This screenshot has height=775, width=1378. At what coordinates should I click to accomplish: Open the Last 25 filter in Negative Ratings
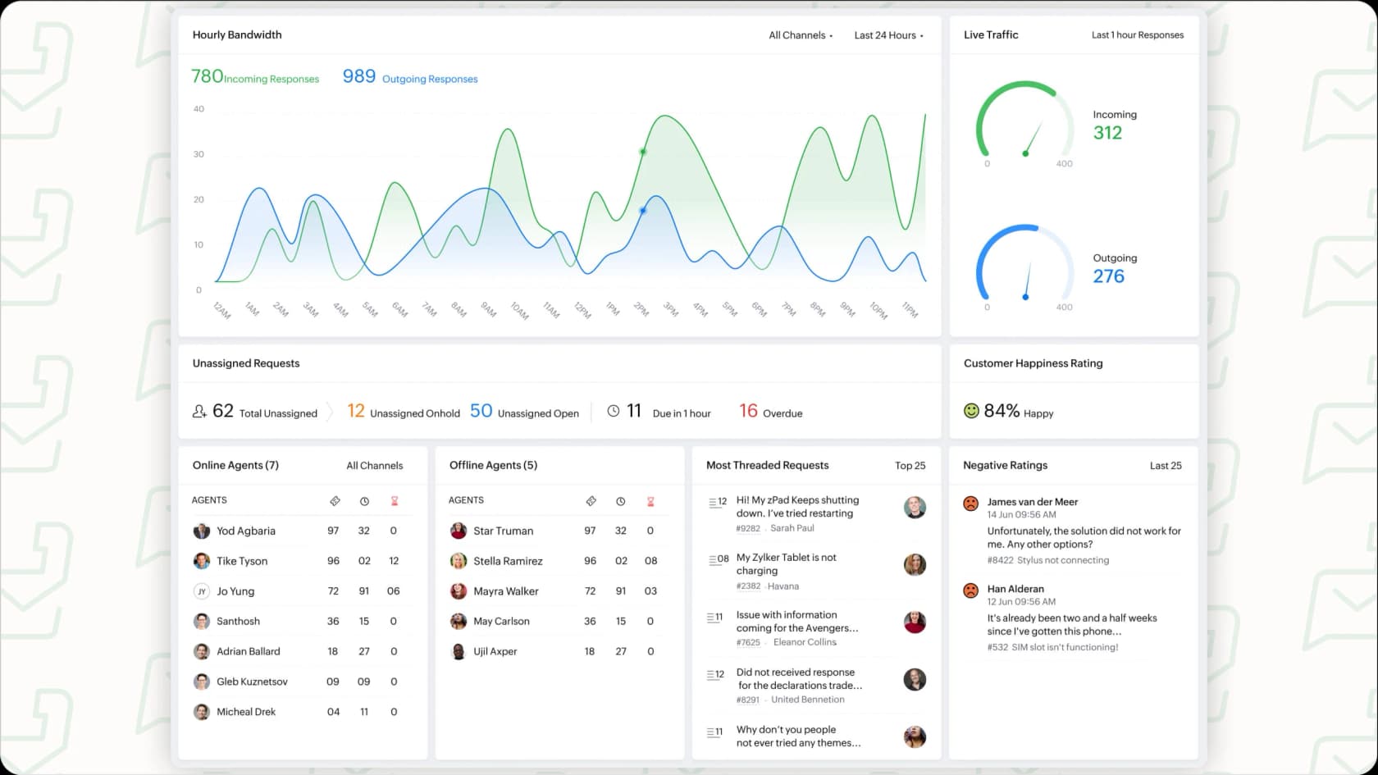tap(1166, 466)
